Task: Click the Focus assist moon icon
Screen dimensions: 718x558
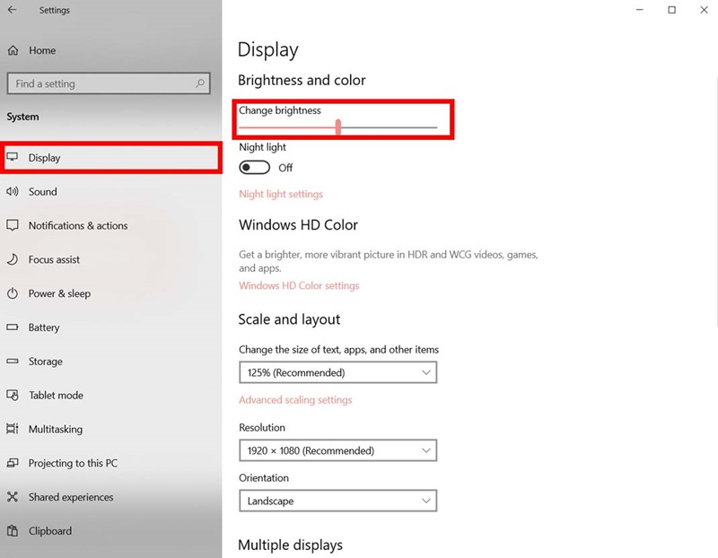Action: tap(13, 260)
